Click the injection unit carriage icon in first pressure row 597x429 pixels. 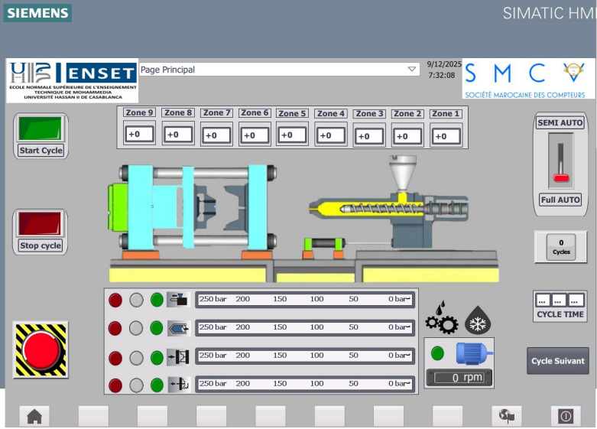click(179, 300)
